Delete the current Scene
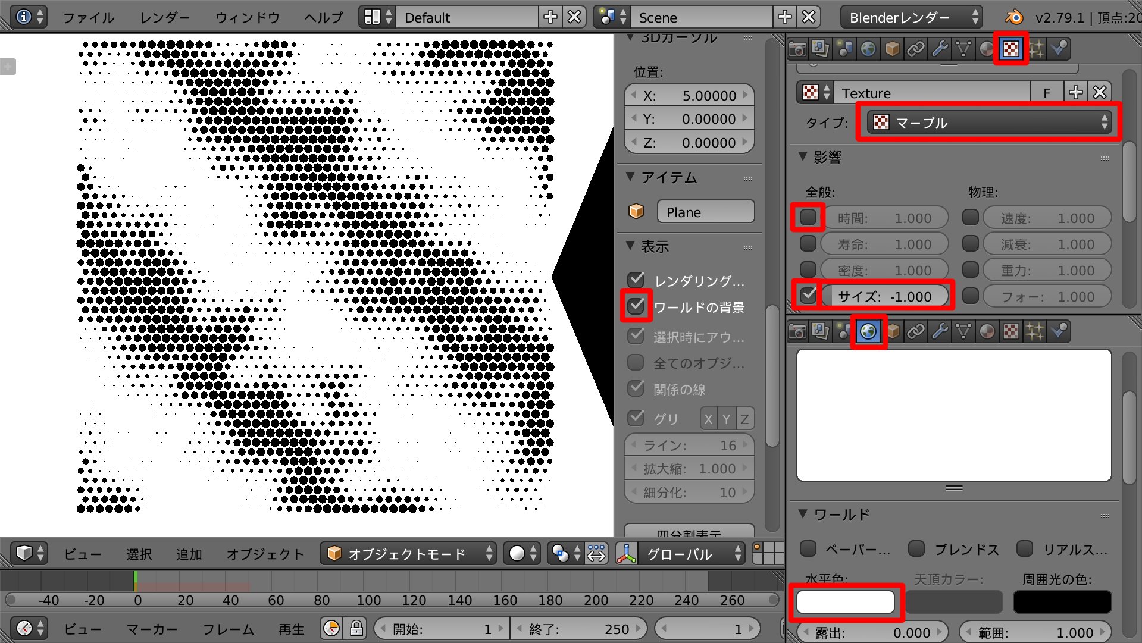This screenshot has width=1142, height=643. pyautogui.click(x=809, y=17)
